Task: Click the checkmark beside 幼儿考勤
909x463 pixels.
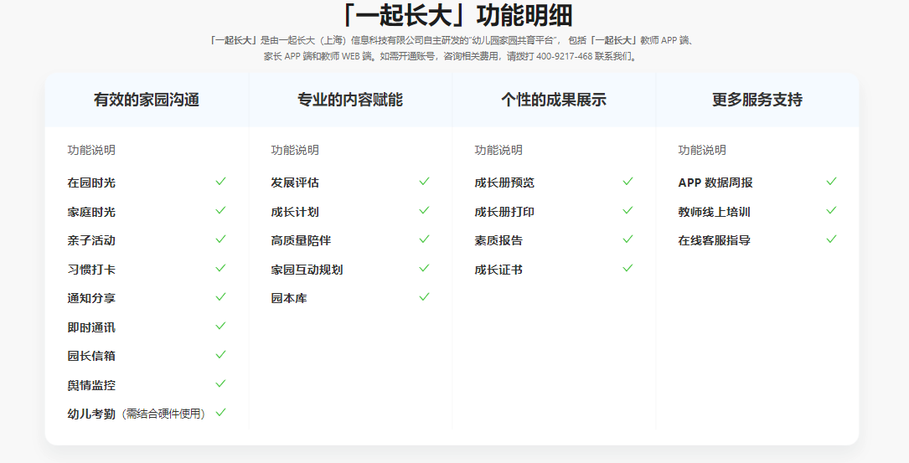Action: click(220, 413)
